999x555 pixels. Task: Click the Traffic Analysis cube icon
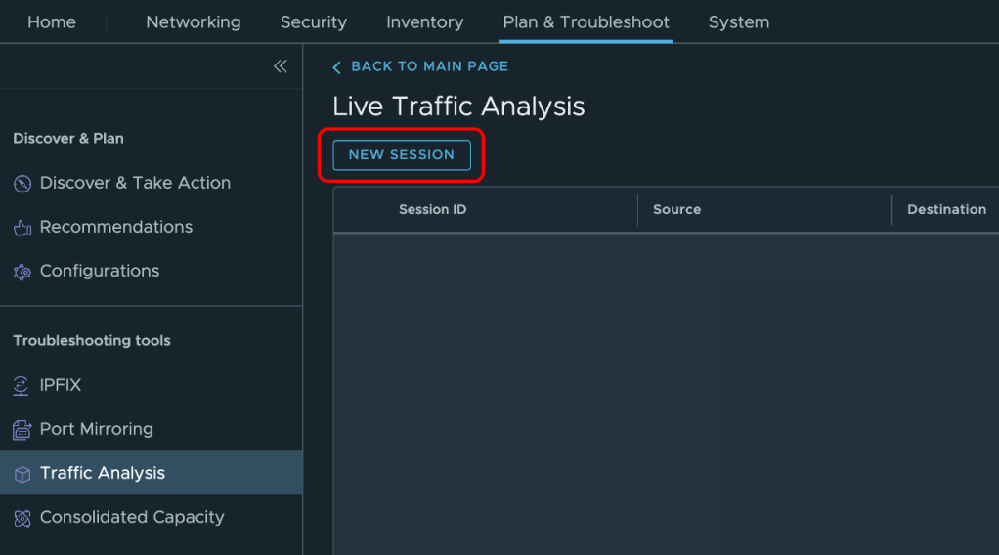coord(22,474)
